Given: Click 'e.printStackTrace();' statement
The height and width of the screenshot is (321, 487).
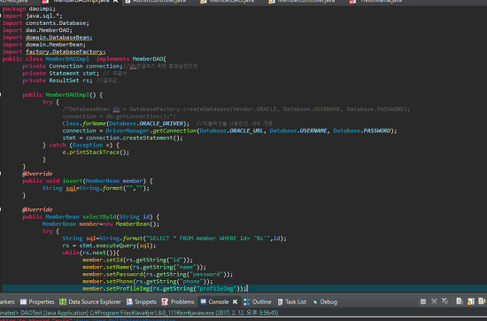Looking at the screenshot, I should pyautogui.click(x=96, y=153).
